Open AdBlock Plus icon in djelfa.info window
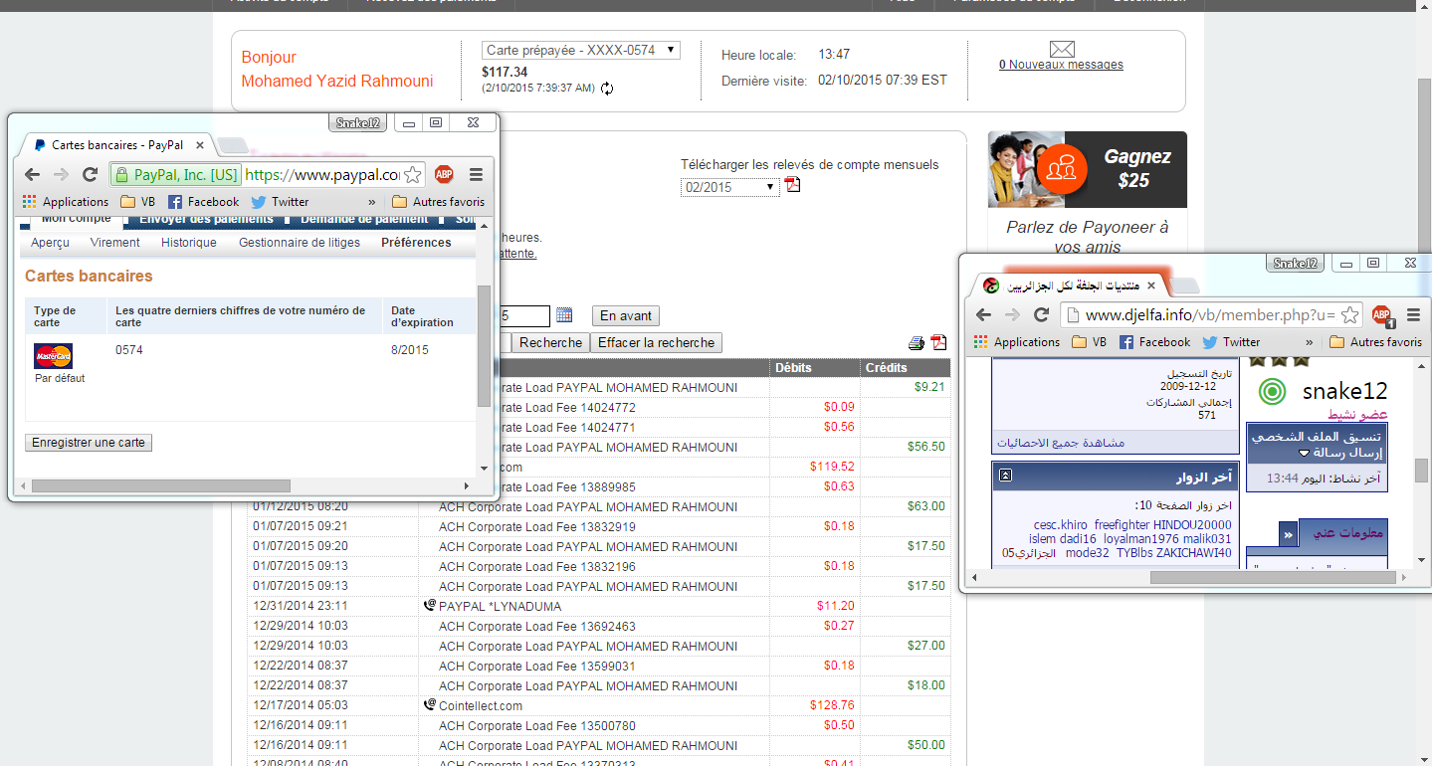The image size is (1432, 766). coord(1382,315)
